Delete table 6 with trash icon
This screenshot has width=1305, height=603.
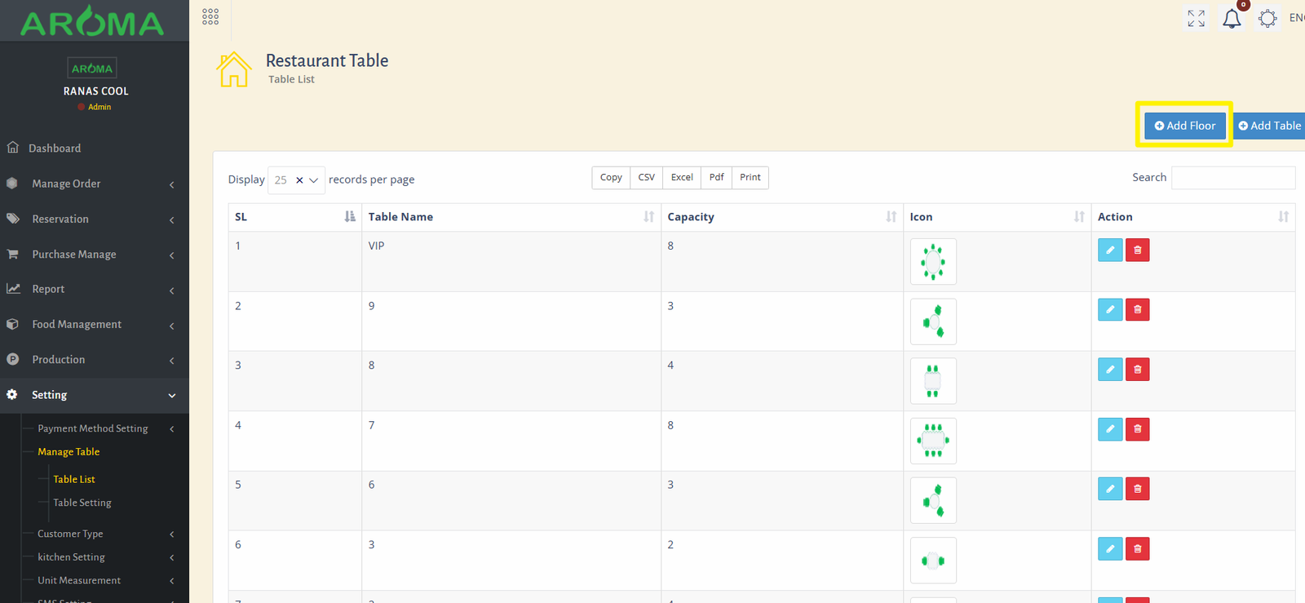click(1137, 489)
